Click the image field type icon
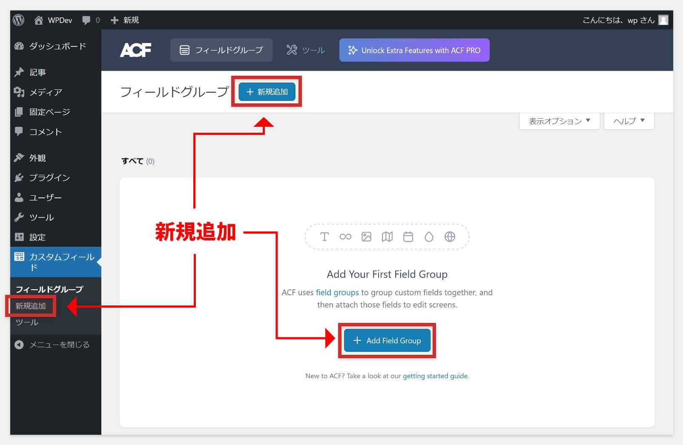Screen dimensions: 683x445 tap(366, 237)
